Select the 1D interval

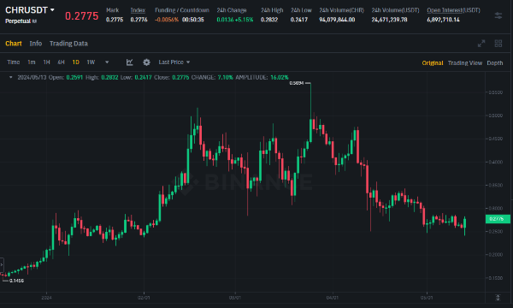75,62
